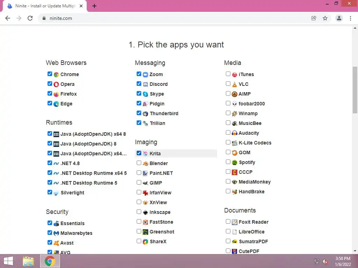Click the Discord app icon
This screenshot has width=358, height=268.
(x=145, y=84)
